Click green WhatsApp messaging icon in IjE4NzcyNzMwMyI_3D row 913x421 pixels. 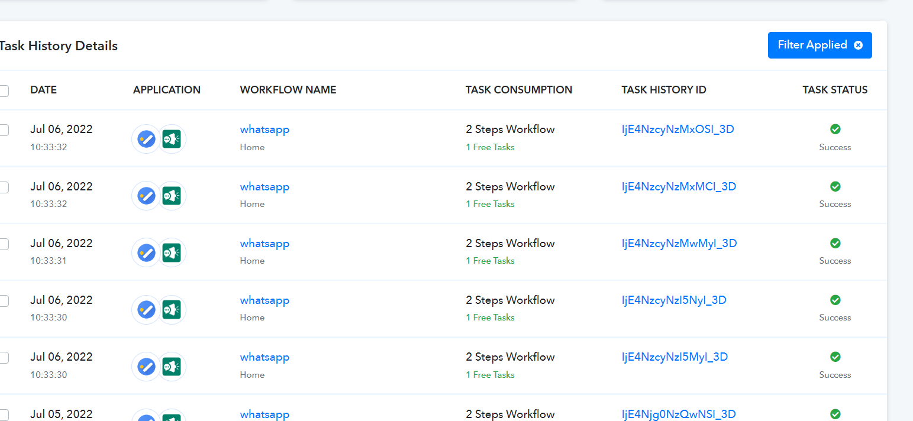pos(172,252)
